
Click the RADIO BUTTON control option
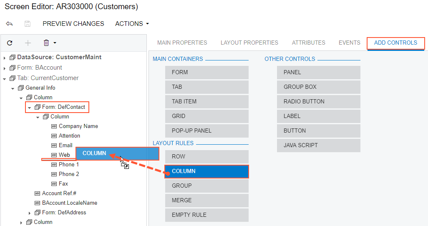[318, 101]
